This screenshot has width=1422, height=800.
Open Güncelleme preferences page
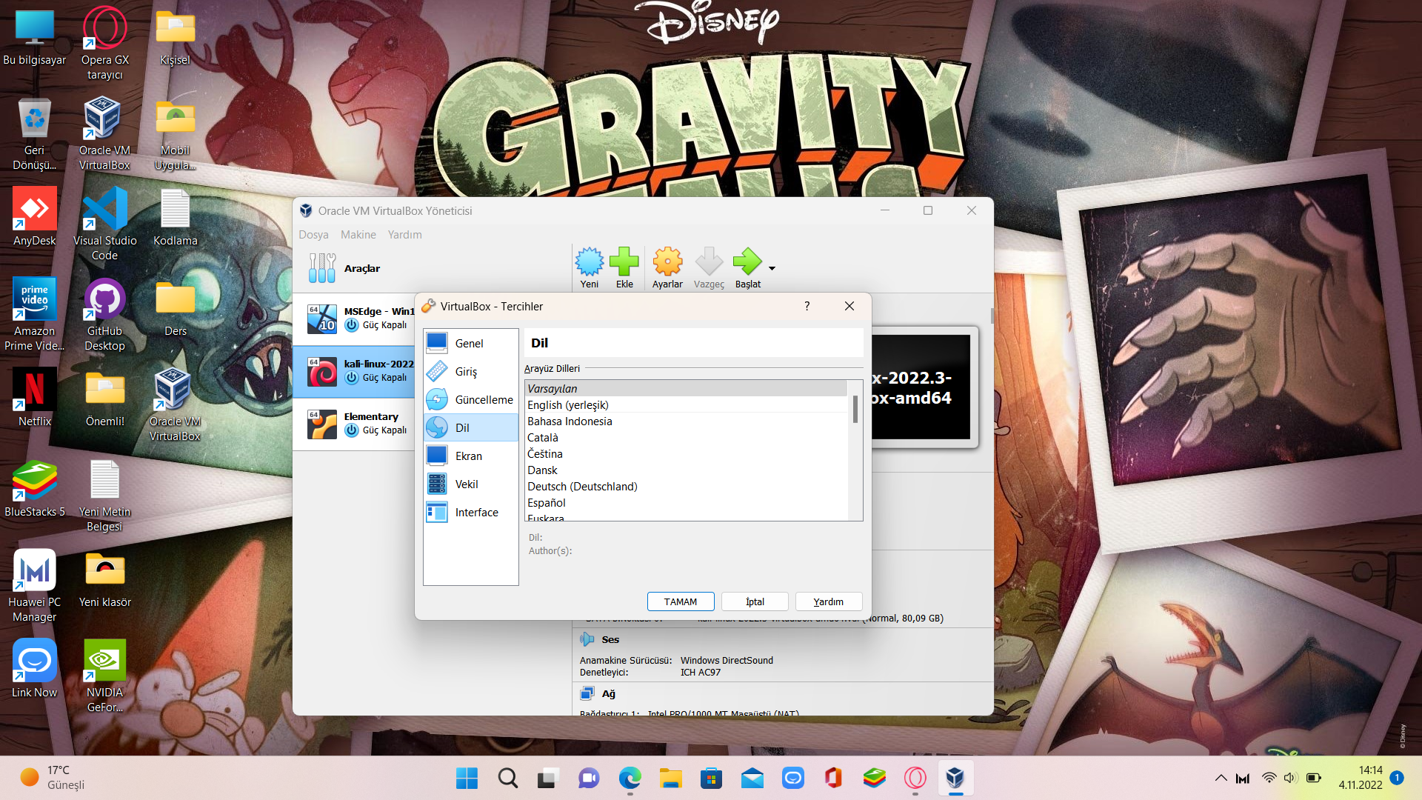coord(483,400)
